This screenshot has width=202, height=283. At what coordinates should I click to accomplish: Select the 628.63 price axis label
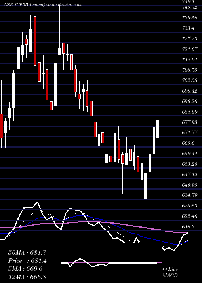click(x=190, y=205)
